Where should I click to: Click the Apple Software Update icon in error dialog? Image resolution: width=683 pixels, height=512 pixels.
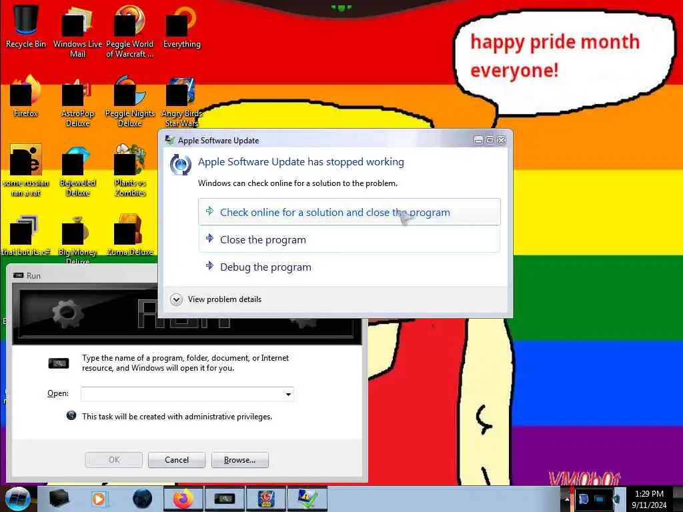[x=180, y=165]
